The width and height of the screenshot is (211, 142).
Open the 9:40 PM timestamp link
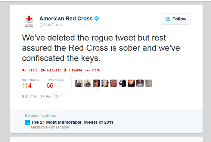pos(42,97)
